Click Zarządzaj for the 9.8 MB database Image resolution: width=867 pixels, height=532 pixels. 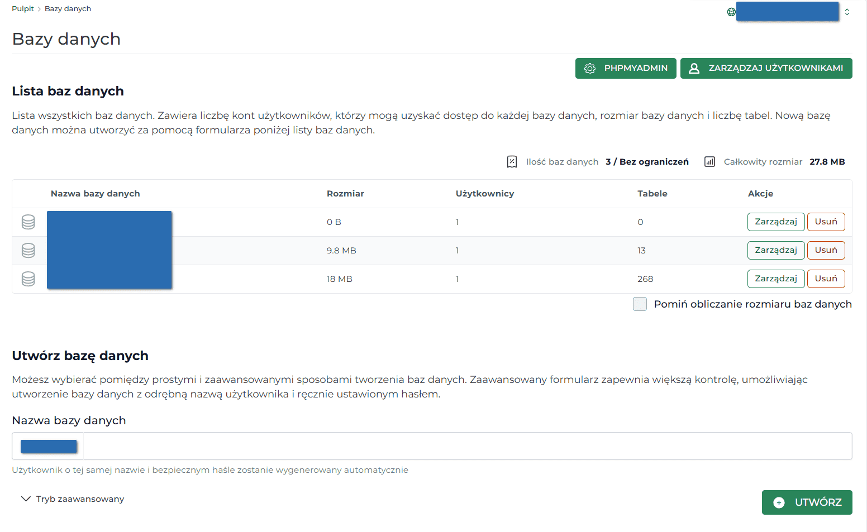coord(776,250)
